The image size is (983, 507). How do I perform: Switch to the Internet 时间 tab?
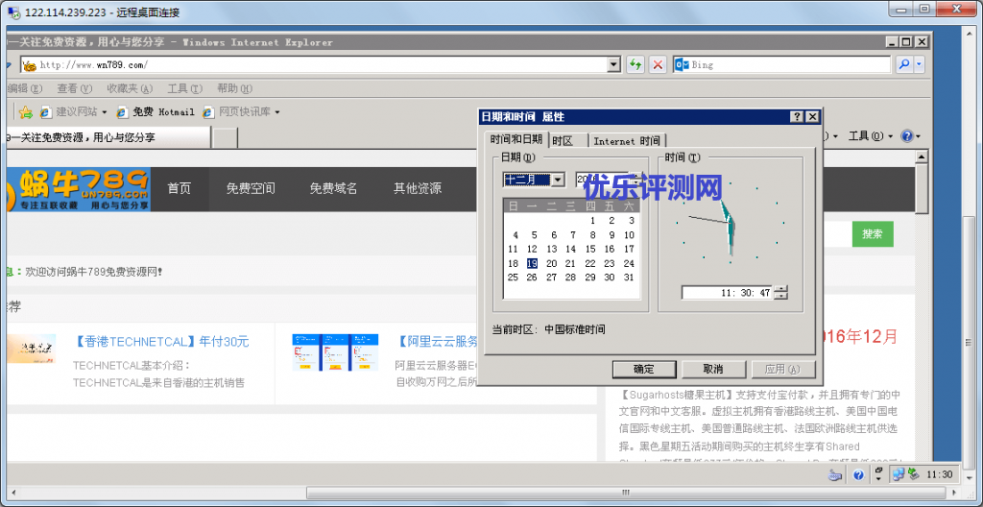(626, 140)
